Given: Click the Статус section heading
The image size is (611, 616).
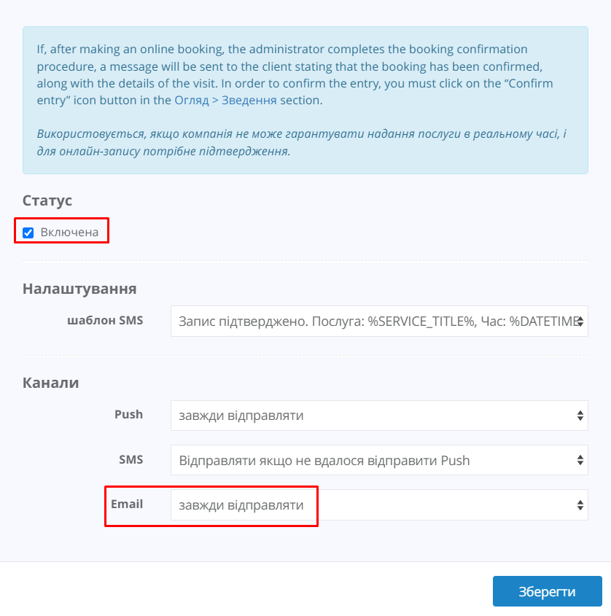Looking at the screenshot, I should coord(47,200).
